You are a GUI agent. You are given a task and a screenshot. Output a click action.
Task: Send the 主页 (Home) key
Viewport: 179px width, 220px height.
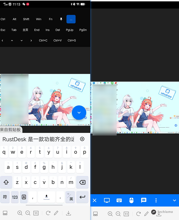(25, 30)
